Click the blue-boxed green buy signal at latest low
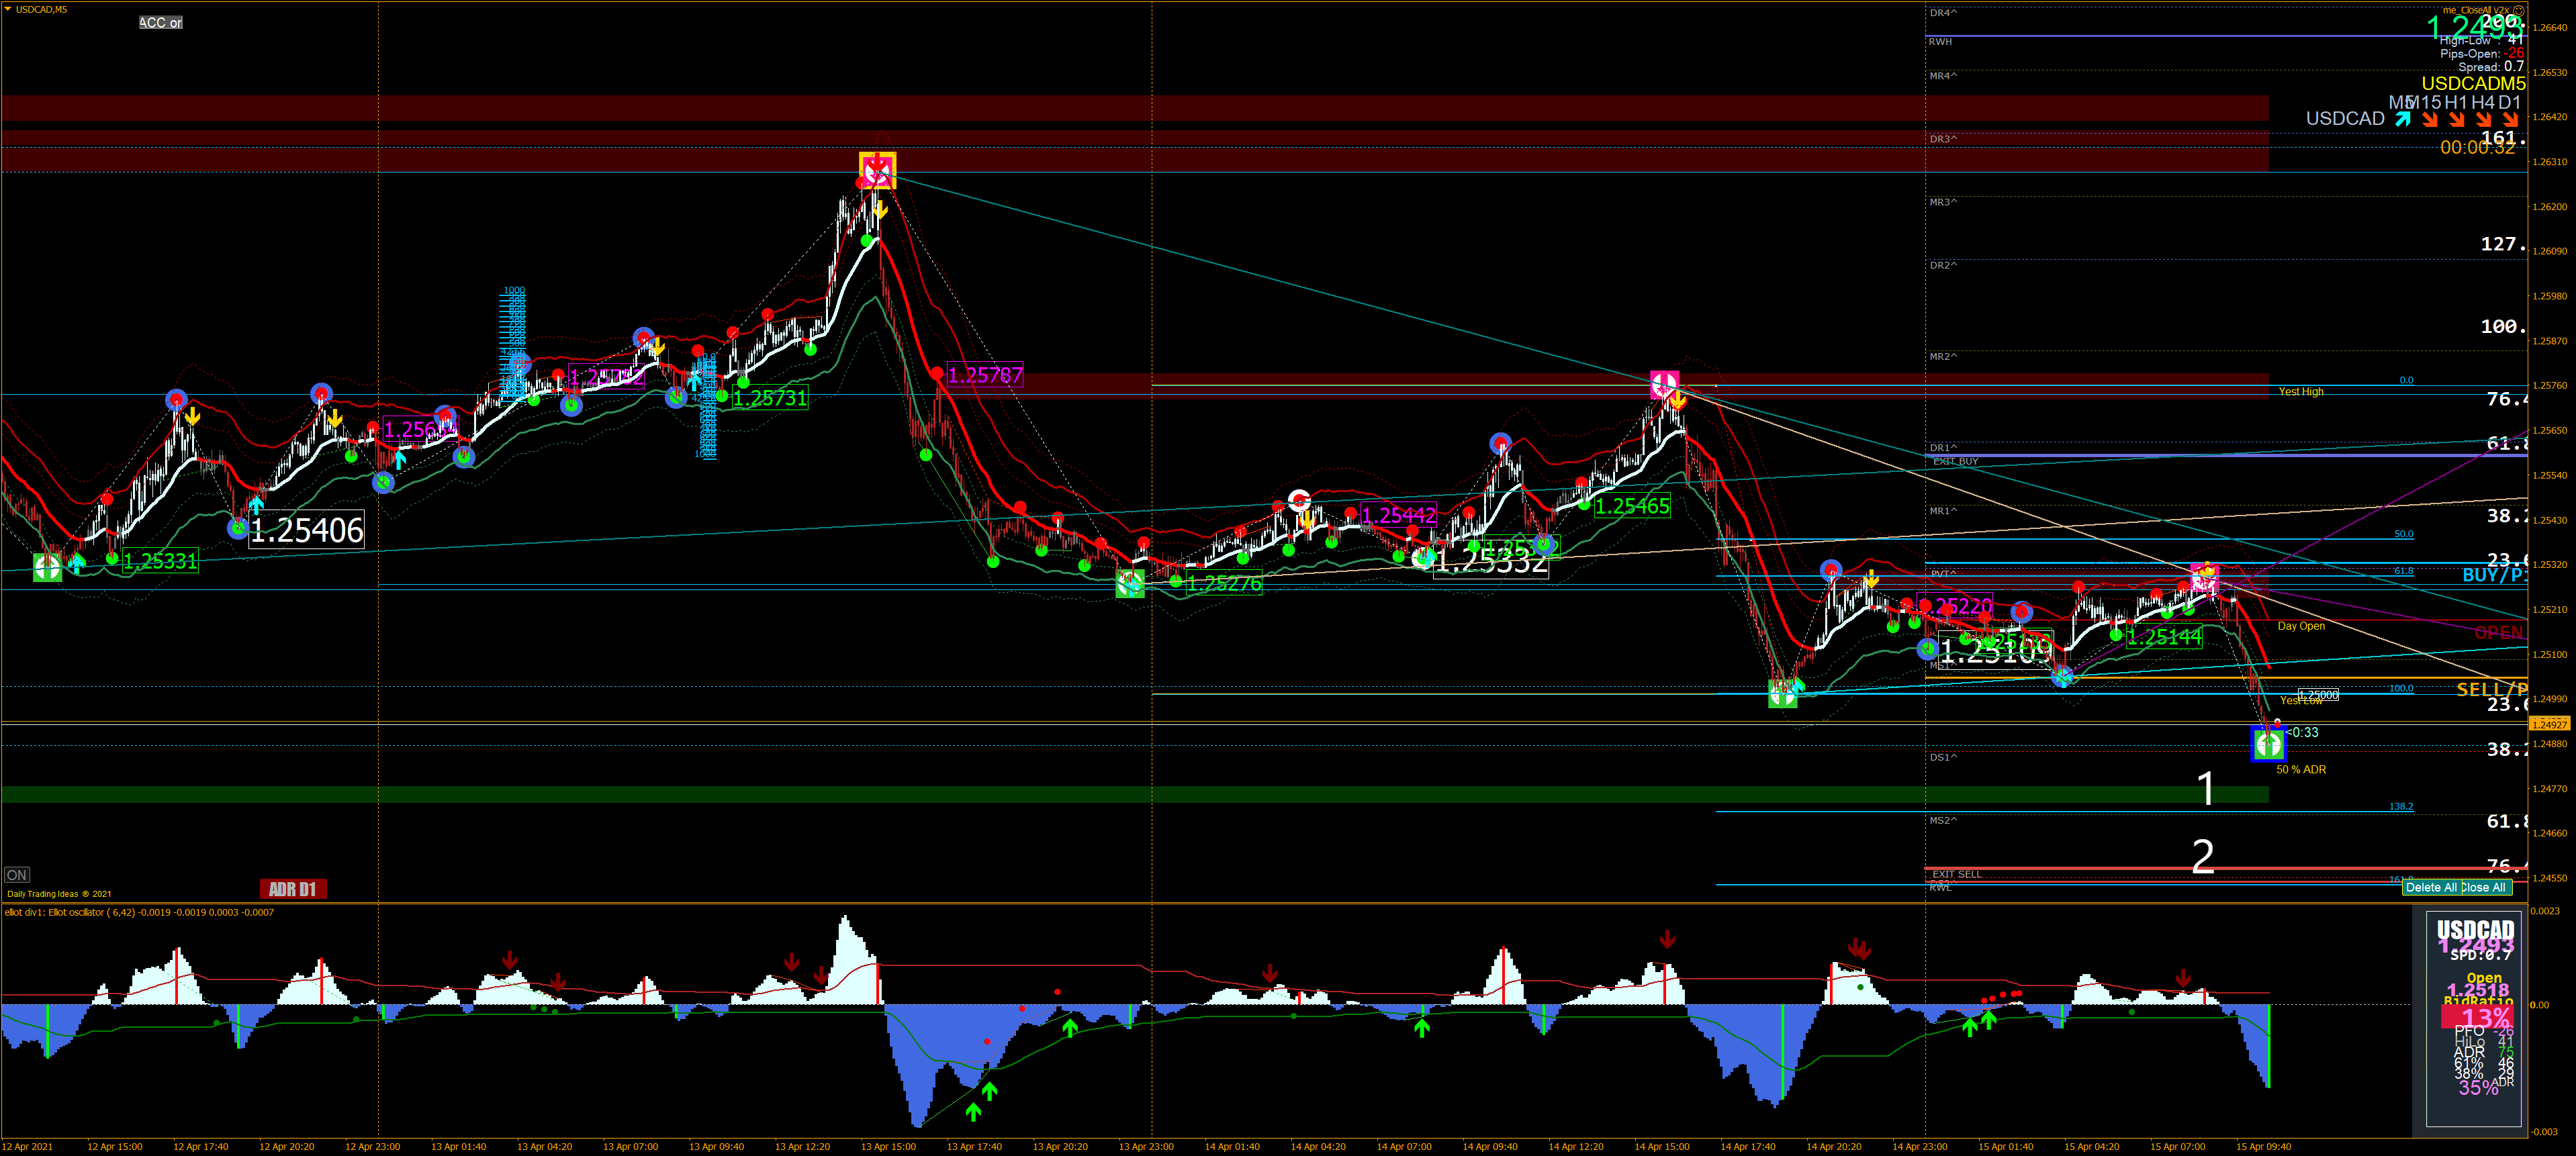Image resolution: width=2576 pixels, height=1156 pixels. [x=2268, y=744]
